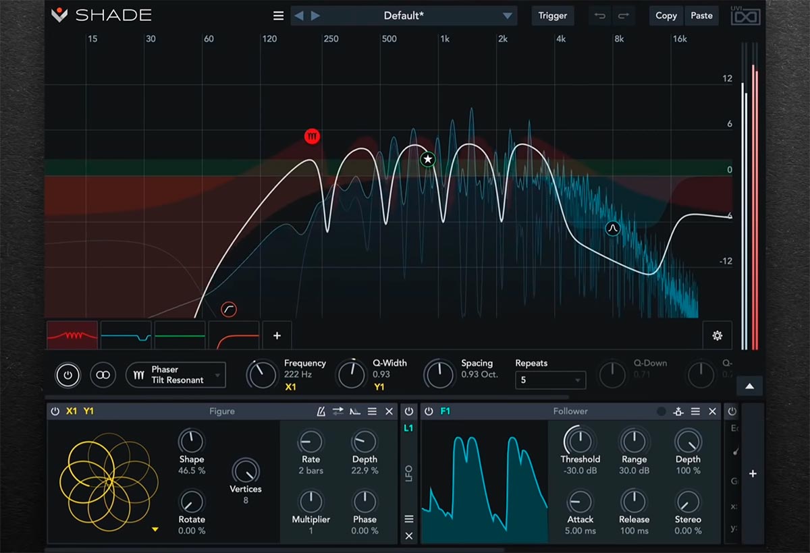Open the collapsed LFO menu
Viewport: 810px width, 553px height.
(408, 519)
